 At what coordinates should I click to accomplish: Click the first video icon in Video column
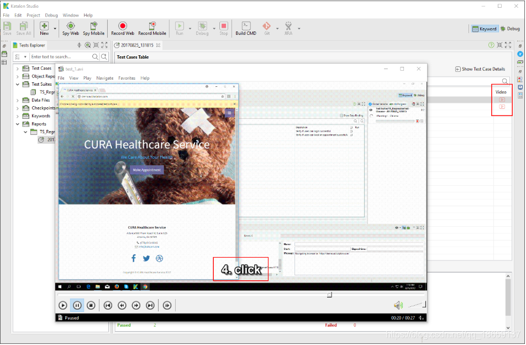click(x=502, y=100)
